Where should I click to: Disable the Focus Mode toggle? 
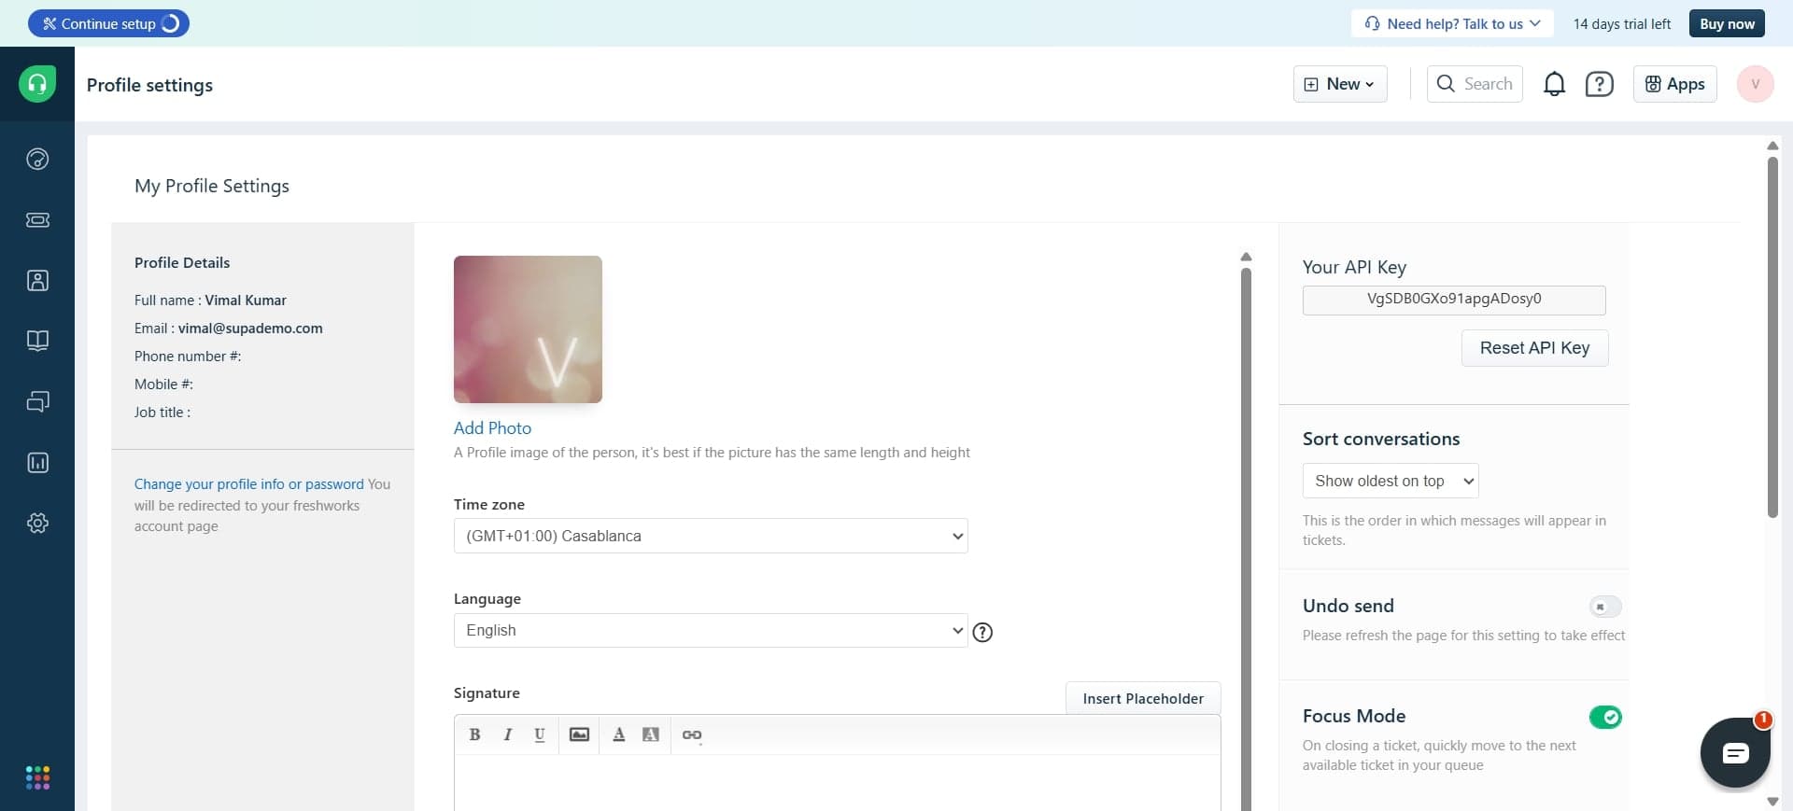[1605, 717]
